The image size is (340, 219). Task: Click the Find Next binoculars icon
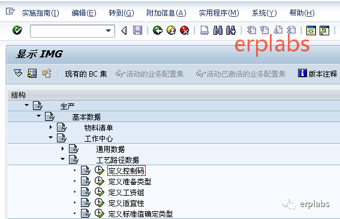pyautogui.click(x=231, y=31)
